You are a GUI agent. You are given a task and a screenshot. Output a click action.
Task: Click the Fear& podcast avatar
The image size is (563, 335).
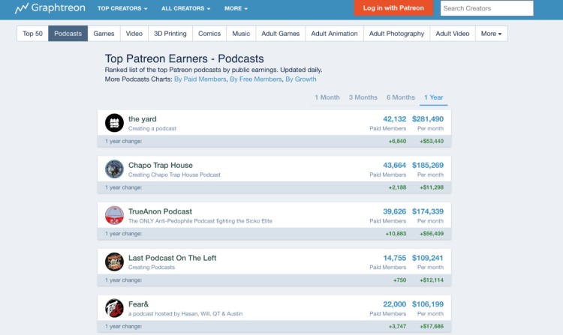click(x=114, y=308)
